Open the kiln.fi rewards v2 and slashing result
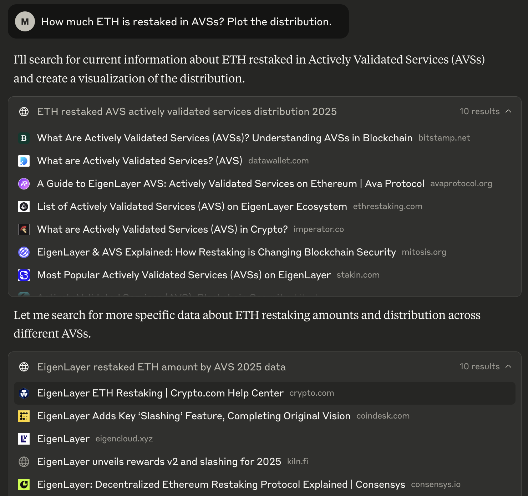Image resolution: width=528 pixels, height=496 pixels. [x=159, y=462]
